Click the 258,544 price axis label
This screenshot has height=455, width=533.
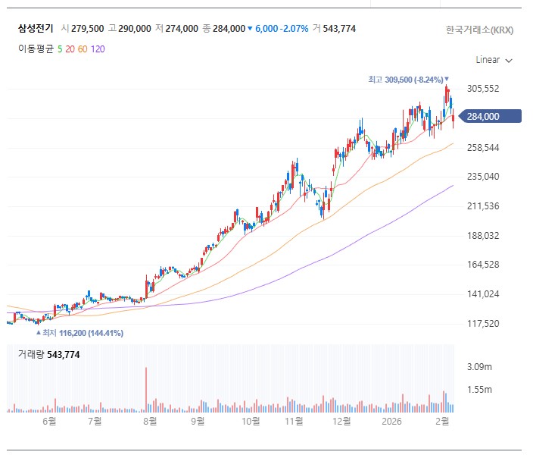[483, 148]
